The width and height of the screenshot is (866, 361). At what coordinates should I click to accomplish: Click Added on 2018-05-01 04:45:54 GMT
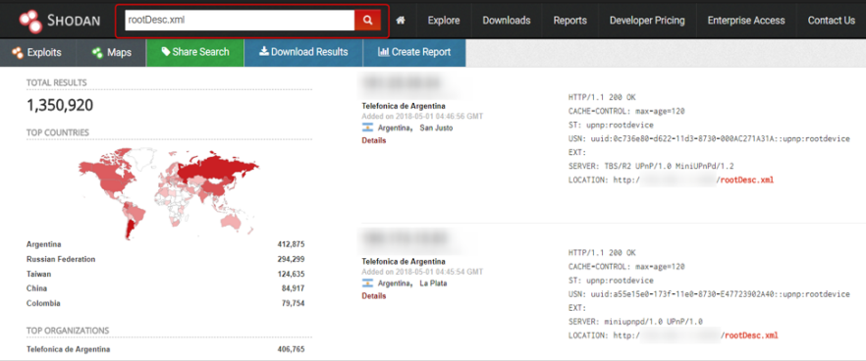422,272
